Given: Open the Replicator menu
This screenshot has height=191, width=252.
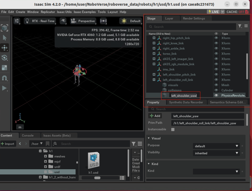Looking at the screenshot, I should (x=48, y=12).
